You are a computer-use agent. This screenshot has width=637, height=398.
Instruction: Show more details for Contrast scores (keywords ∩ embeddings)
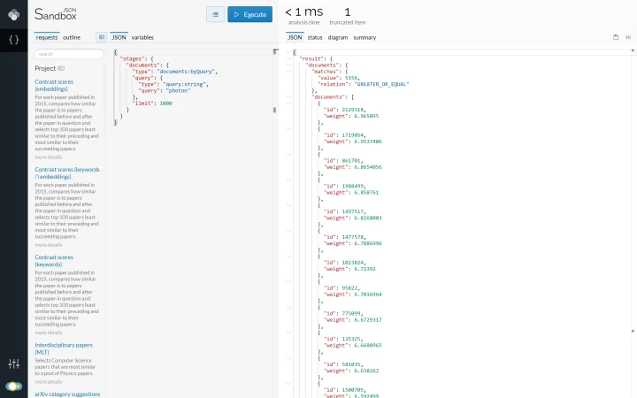click(49, 245)
